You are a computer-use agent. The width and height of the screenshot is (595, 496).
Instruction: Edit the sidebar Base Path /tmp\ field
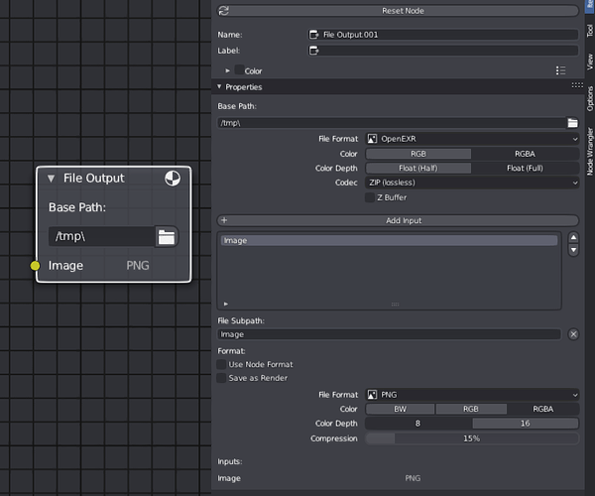coord(392,123)
